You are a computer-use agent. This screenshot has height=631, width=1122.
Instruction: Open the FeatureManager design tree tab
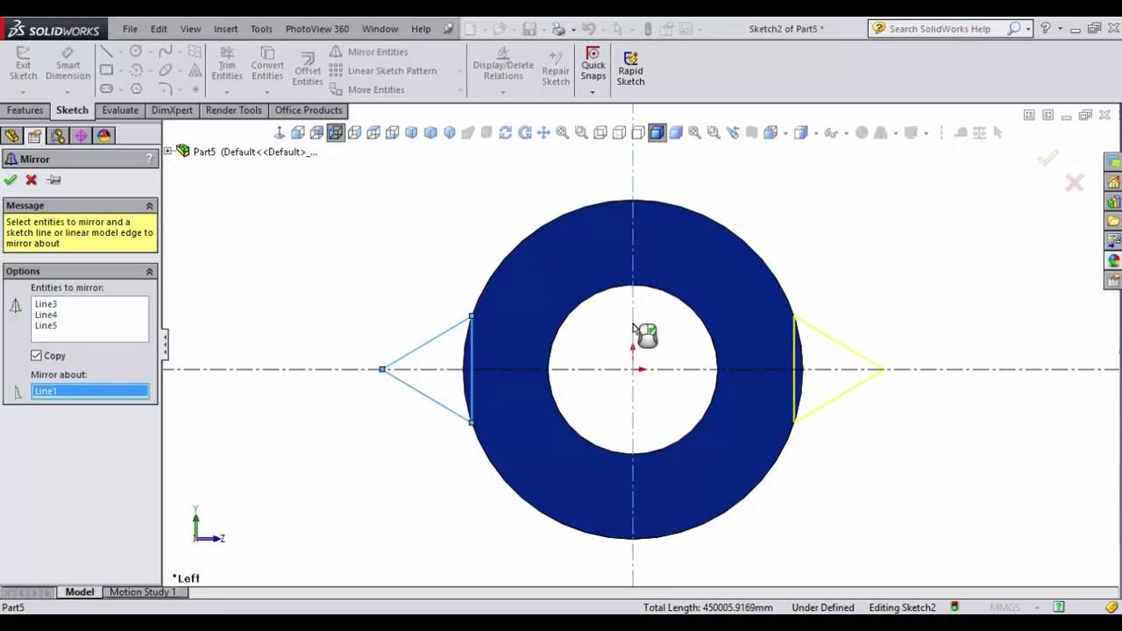click(x=11, y=136)
